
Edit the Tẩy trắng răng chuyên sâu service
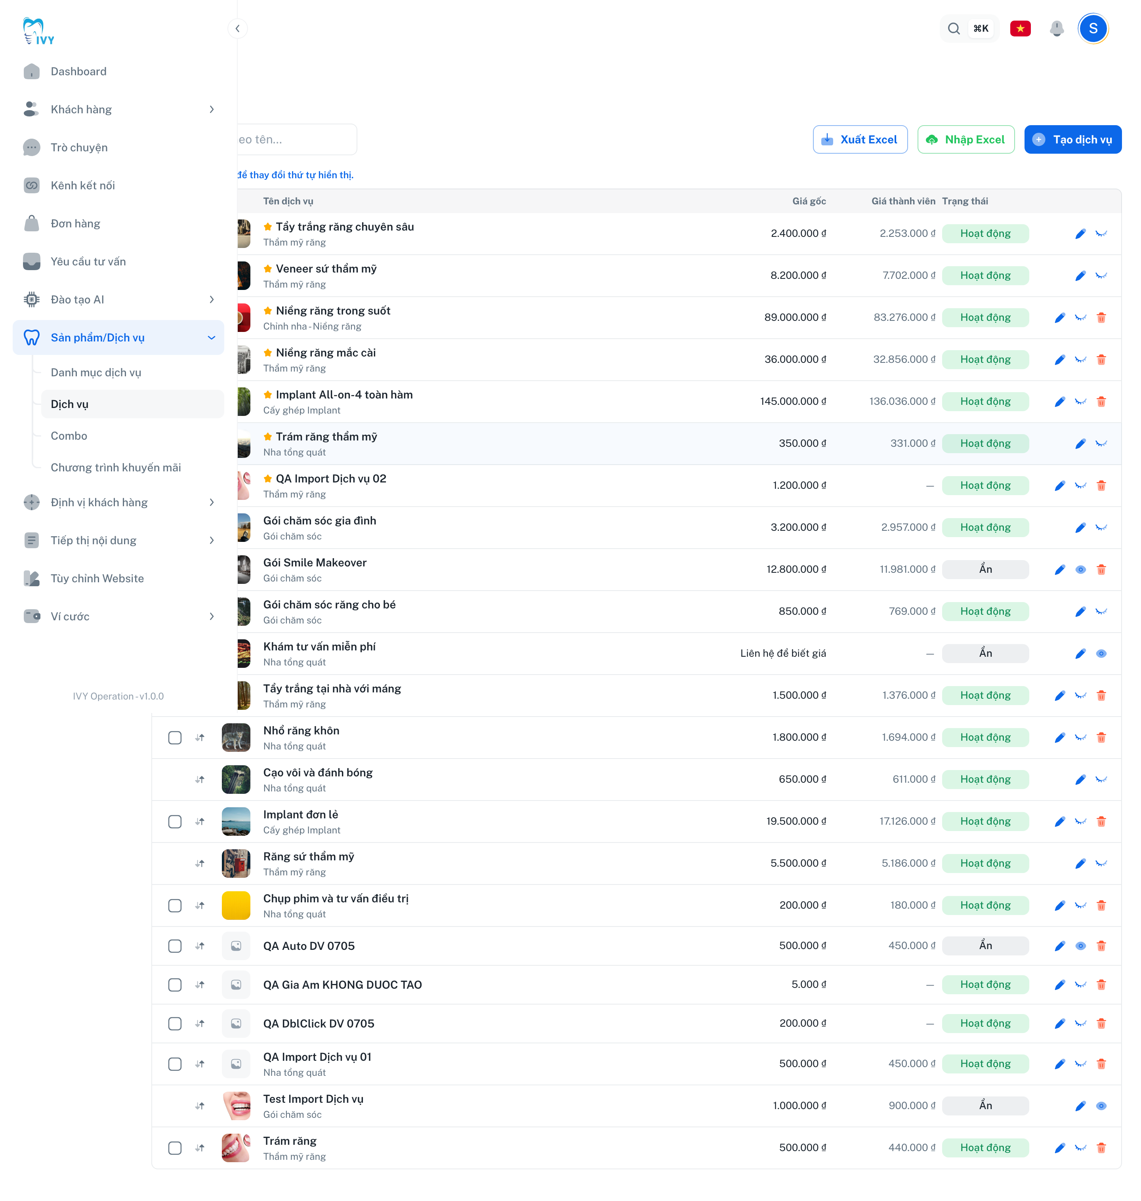[x=1080, y=234]
